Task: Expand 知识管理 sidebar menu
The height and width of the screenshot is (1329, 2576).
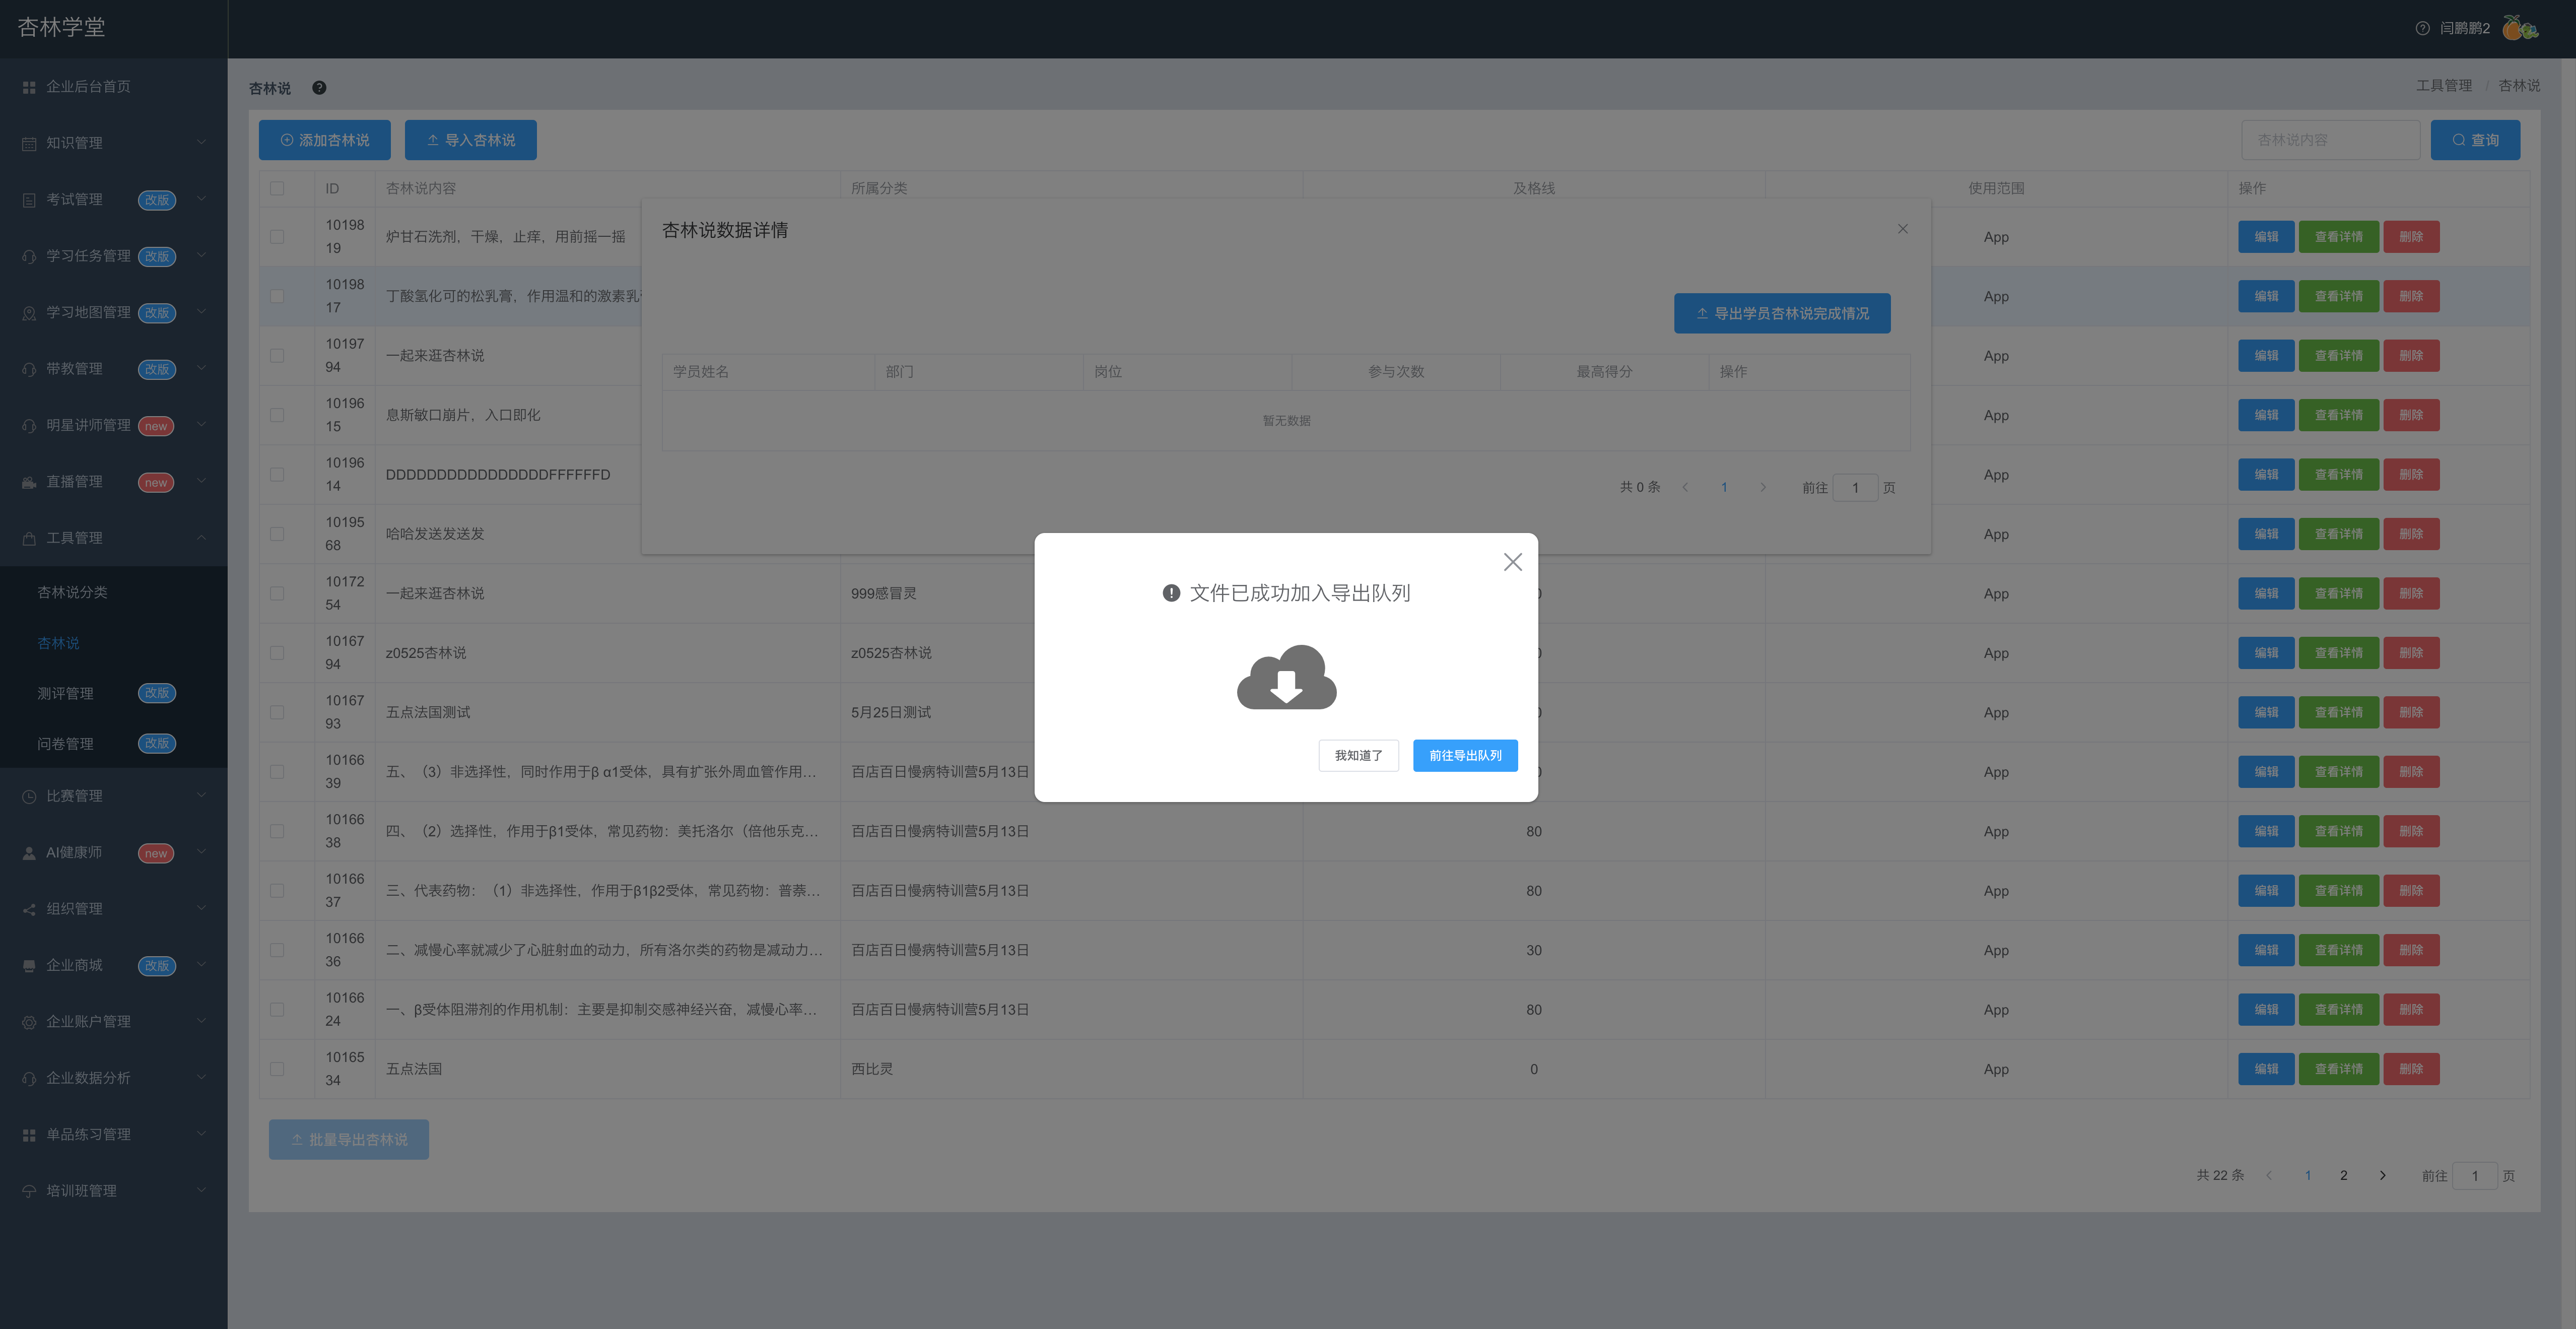Action: click(x=113, y=143)
